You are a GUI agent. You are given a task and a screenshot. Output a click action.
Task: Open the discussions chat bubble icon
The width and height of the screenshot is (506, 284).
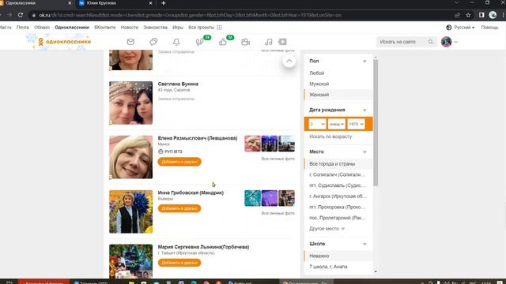coord(153,42)
